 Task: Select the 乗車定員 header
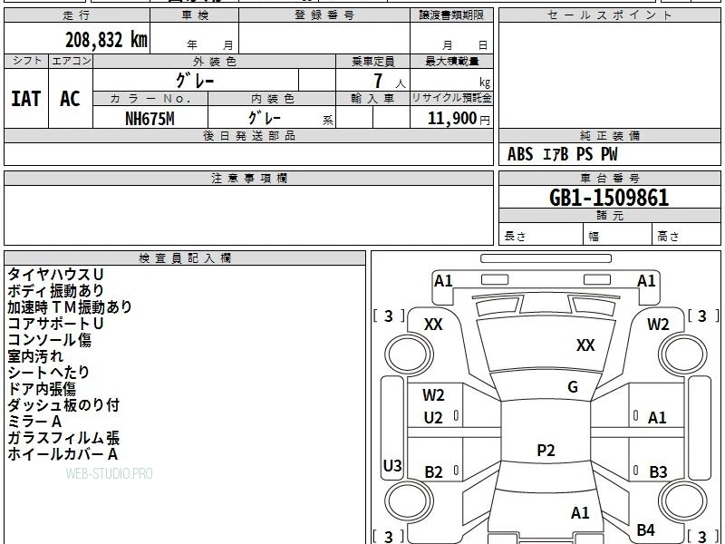[372, 62]
